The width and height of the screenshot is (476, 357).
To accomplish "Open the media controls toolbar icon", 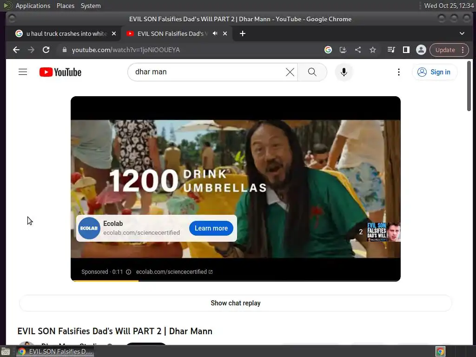I will tap(391, 50).
